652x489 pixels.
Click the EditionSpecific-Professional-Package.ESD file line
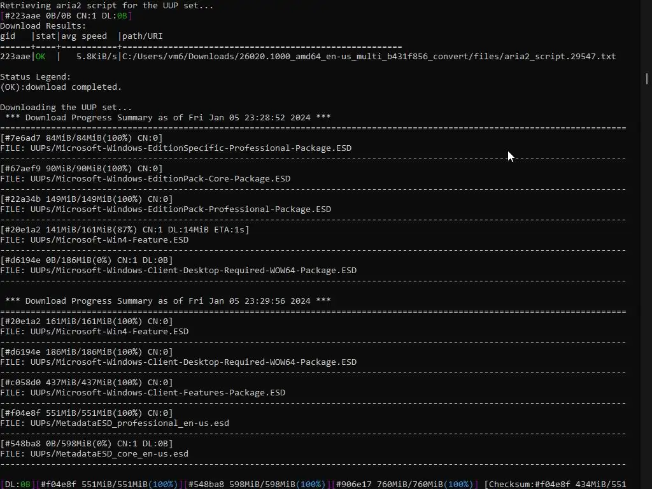pos(176,148)
